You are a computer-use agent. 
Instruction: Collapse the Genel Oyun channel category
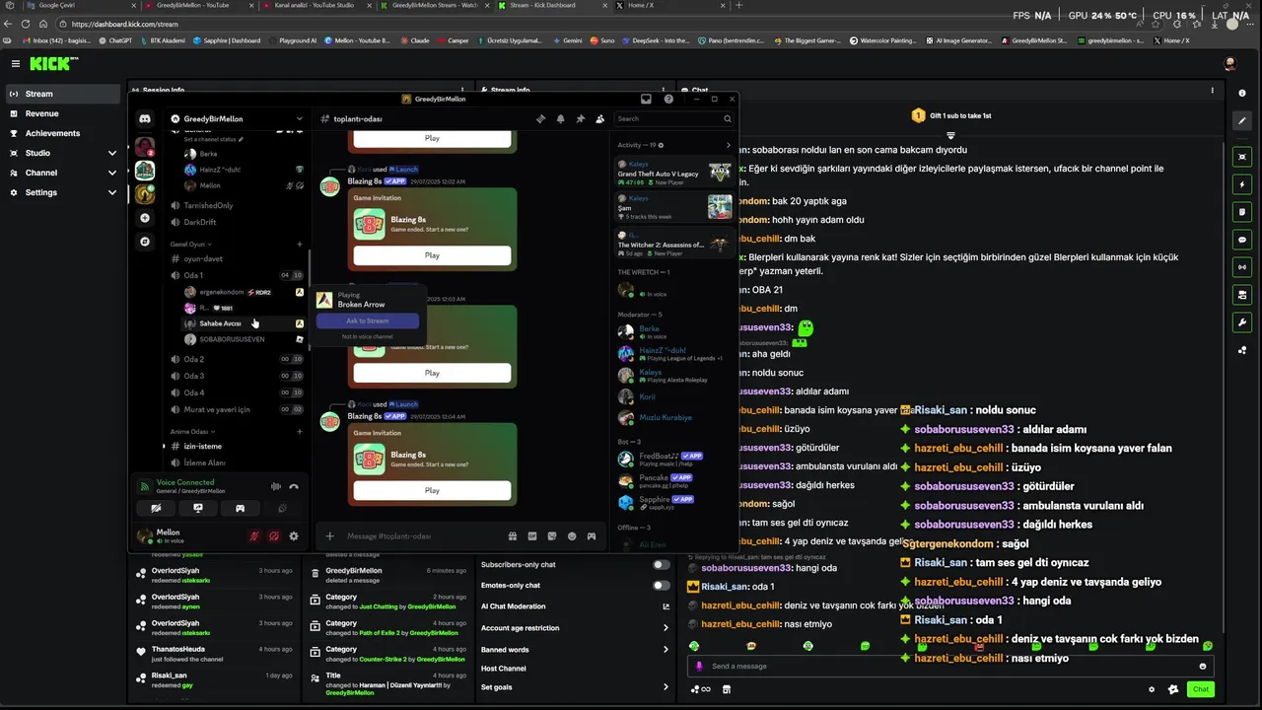(189, 244)
